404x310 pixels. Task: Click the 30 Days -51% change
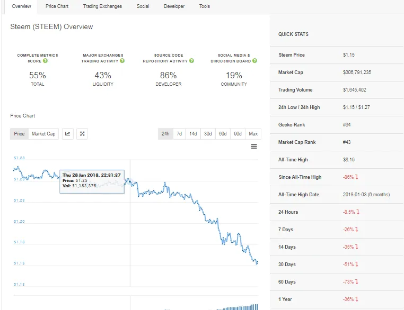click(x=350, y=265)
